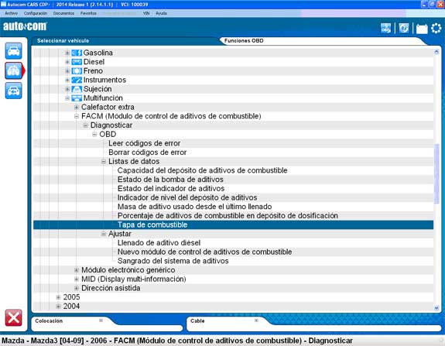
Task: Select Sangrado del sistema de aditivos
Action: coord(173,261)
